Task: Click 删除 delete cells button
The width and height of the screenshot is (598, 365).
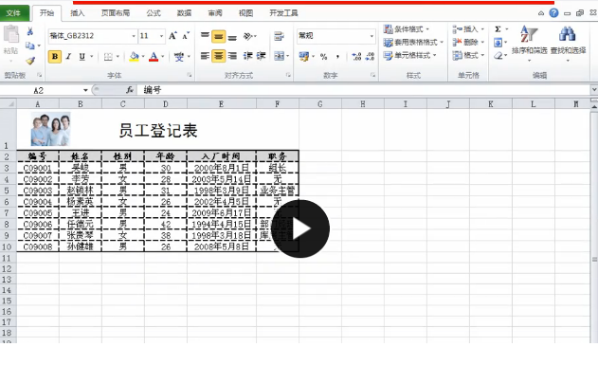Action: [468, 43]
